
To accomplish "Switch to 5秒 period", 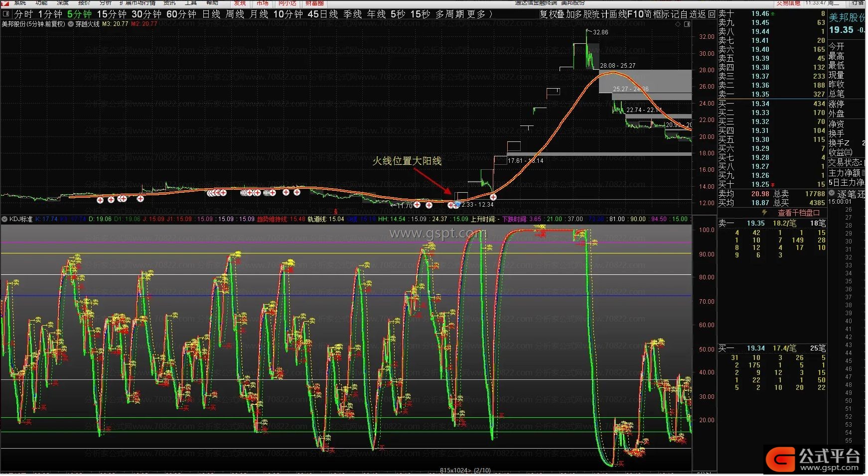I will (398, 14).
